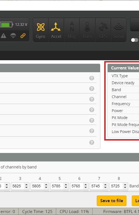Image resolution: width=139 pixels, height=215 pixels.
Task: Open the first help question mark icon
Action: tap(92, 78)
